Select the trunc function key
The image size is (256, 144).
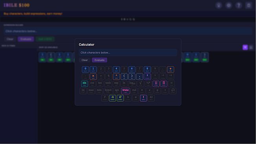click(125, 91)
